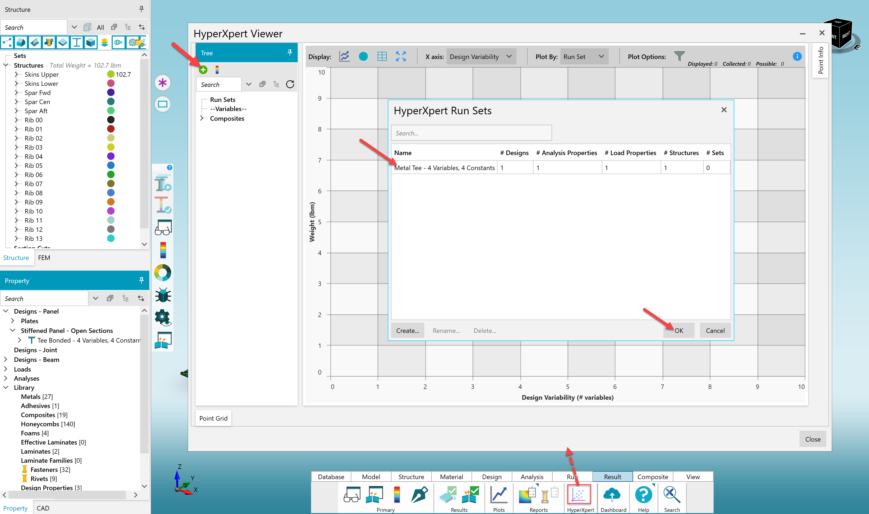Open the Database ribbon tab

click(x=331, y=477)
